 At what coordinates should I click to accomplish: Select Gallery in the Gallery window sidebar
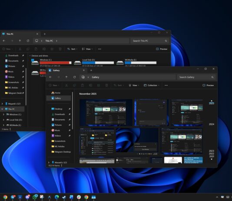59,98
